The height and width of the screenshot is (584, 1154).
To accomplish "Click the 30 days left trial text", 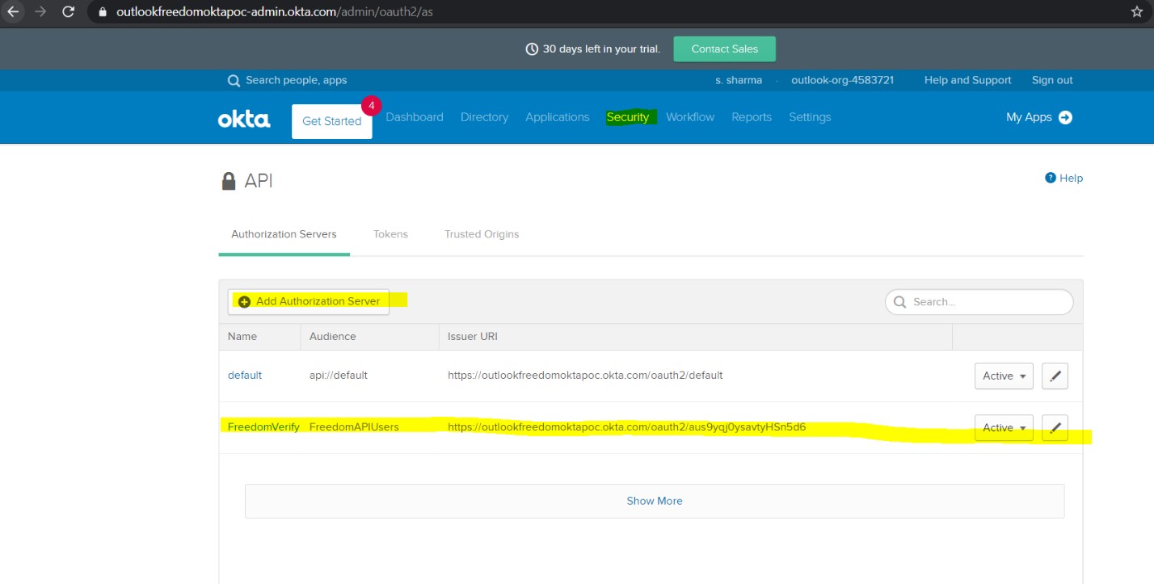I will tap(601, 49).
